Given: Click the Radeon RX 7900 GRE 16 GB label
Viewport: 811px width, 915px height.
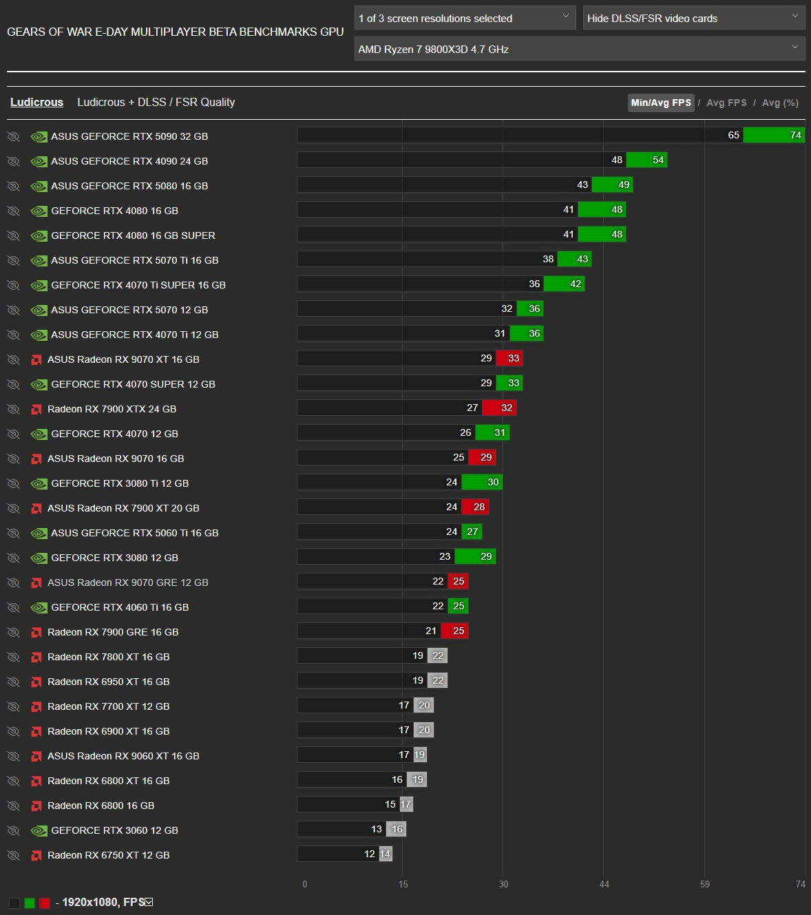Looking at the screenshot, I should (113, 632).
